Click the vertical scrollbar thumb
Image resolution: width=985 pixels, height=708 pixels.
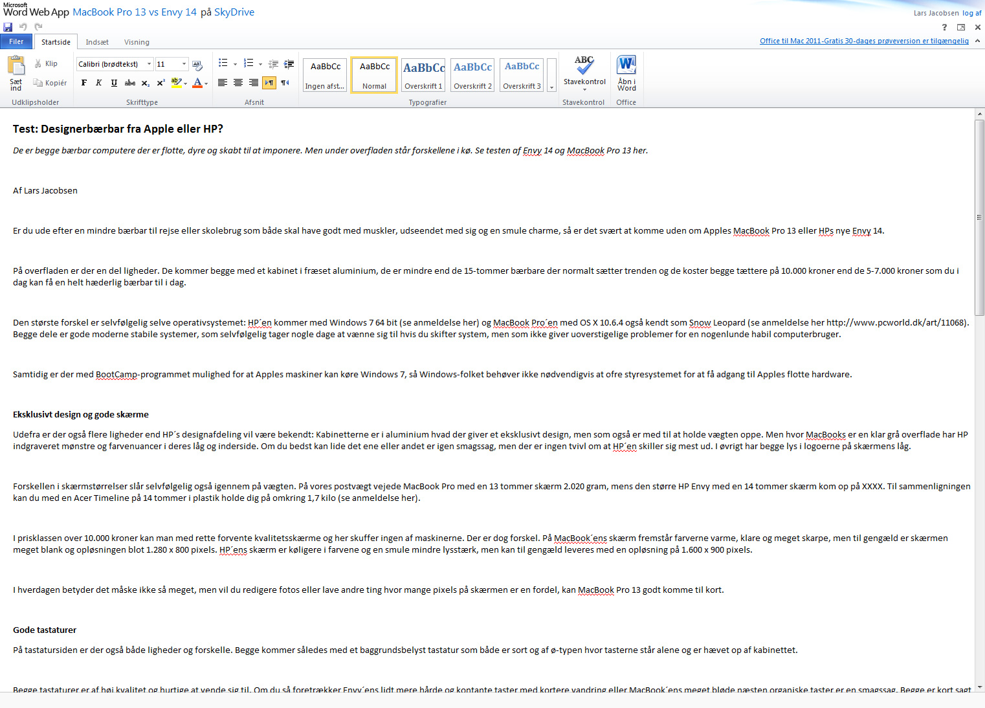(x=979, y=217)
